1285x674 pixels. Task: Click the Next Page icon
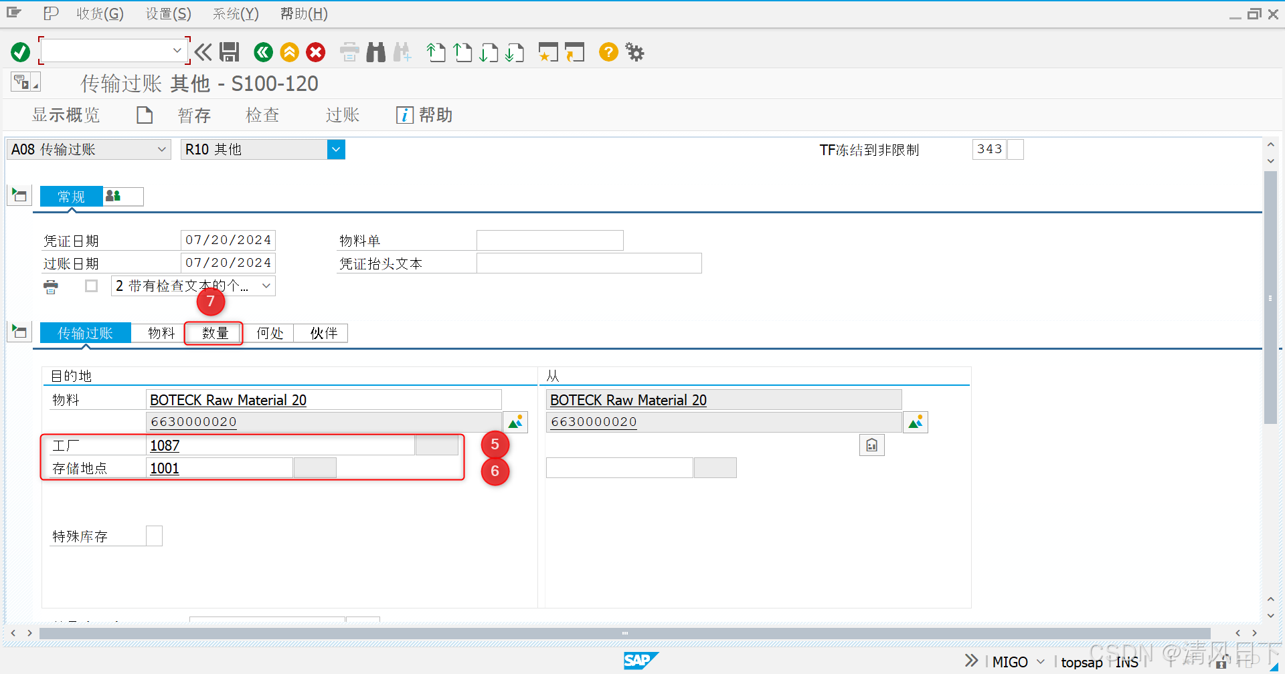[489, 51]
